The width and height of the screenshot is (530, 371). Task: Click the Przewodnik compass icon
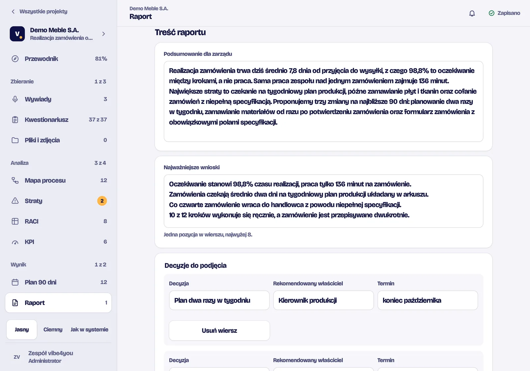point(15,59)
